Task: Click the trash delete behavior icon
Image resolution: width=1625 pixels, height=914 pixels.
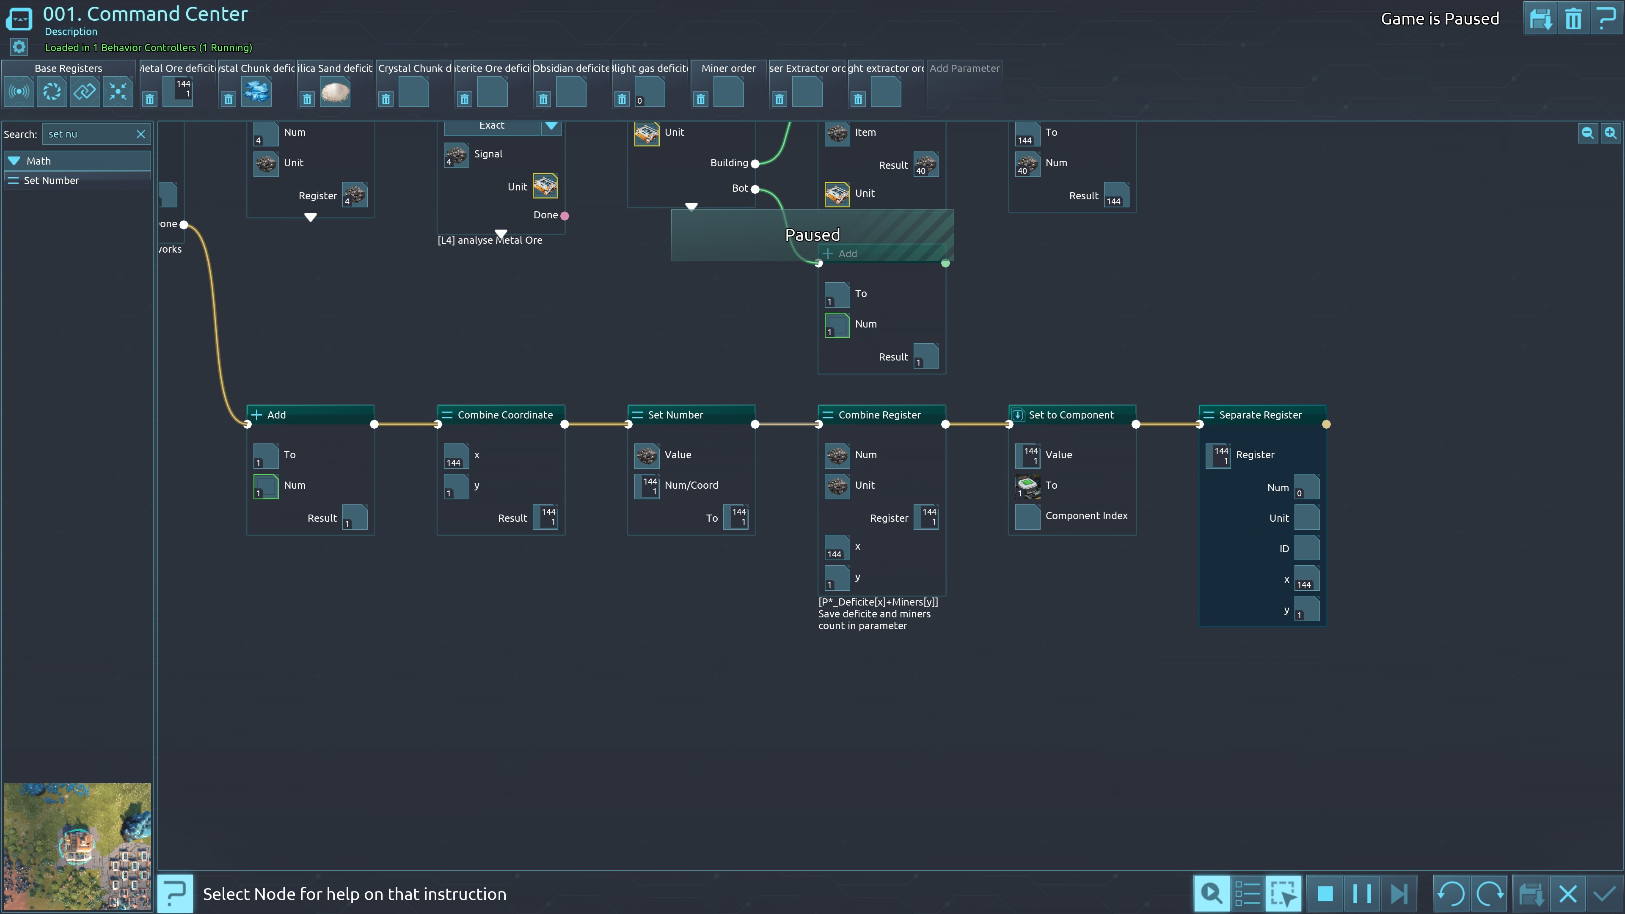Action: (1573, 19)
